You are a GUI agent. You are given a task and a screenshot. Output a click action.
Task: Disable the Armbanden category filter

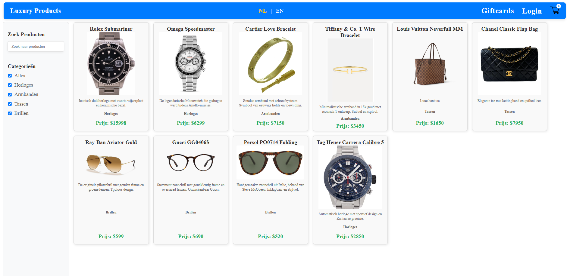click(10, 94)
